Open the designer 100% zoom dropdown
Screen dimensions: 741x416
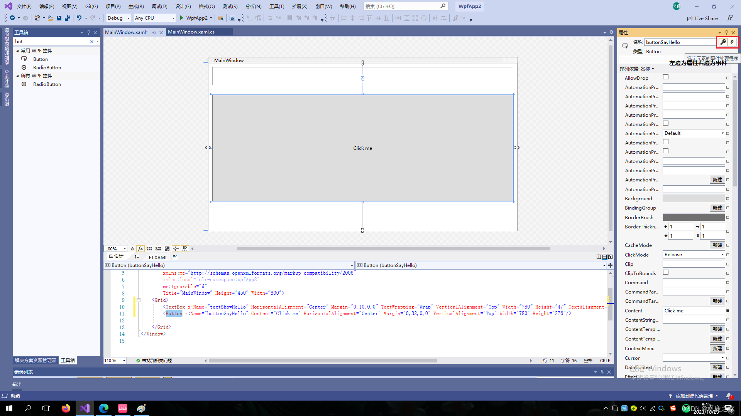(115, 249)
